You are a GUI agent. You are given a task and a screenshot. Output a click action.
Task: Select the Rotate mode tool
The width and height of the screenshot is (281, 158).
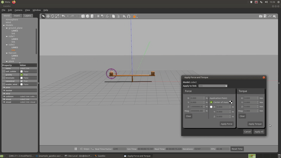(x=53, y=16)
